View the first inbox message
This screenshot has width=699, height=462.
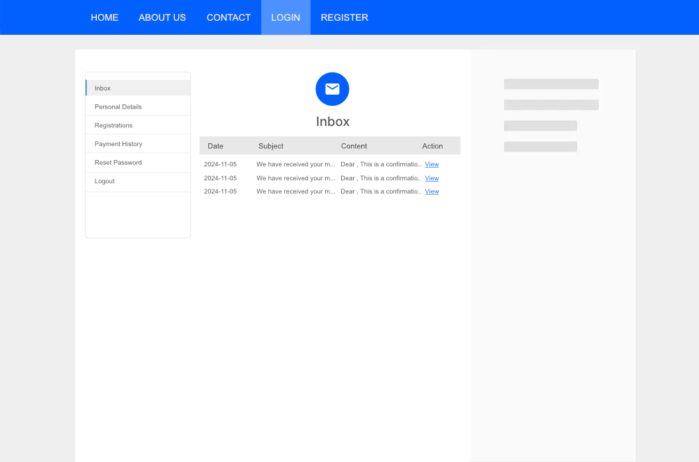(432, 165)
